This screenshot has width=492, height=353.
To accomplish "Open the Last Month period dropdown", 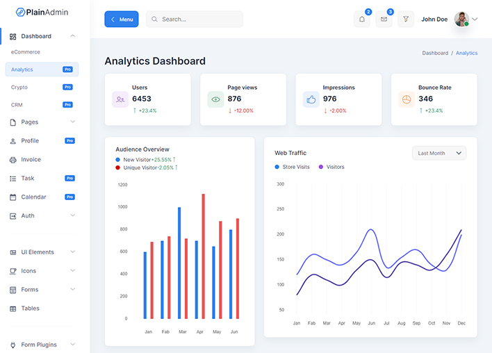I will tap(438, 153).
